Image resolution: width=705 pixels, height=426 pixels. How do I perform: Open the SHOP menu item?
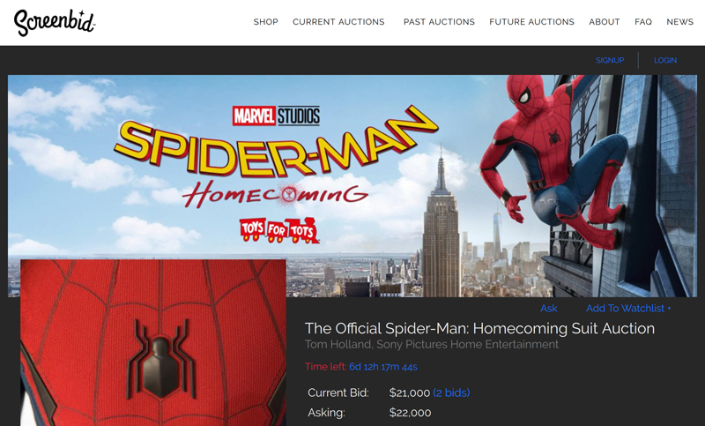[266, 21]
